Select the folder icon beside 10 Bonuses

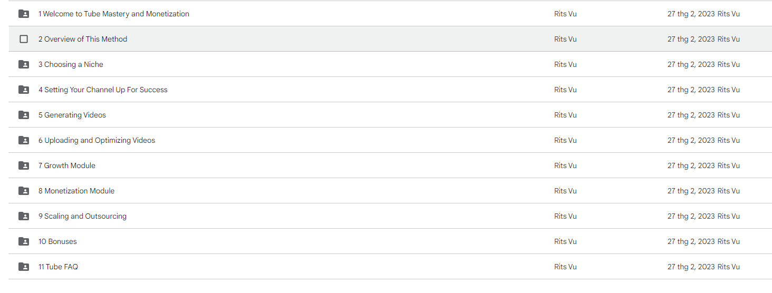[24, 241]
